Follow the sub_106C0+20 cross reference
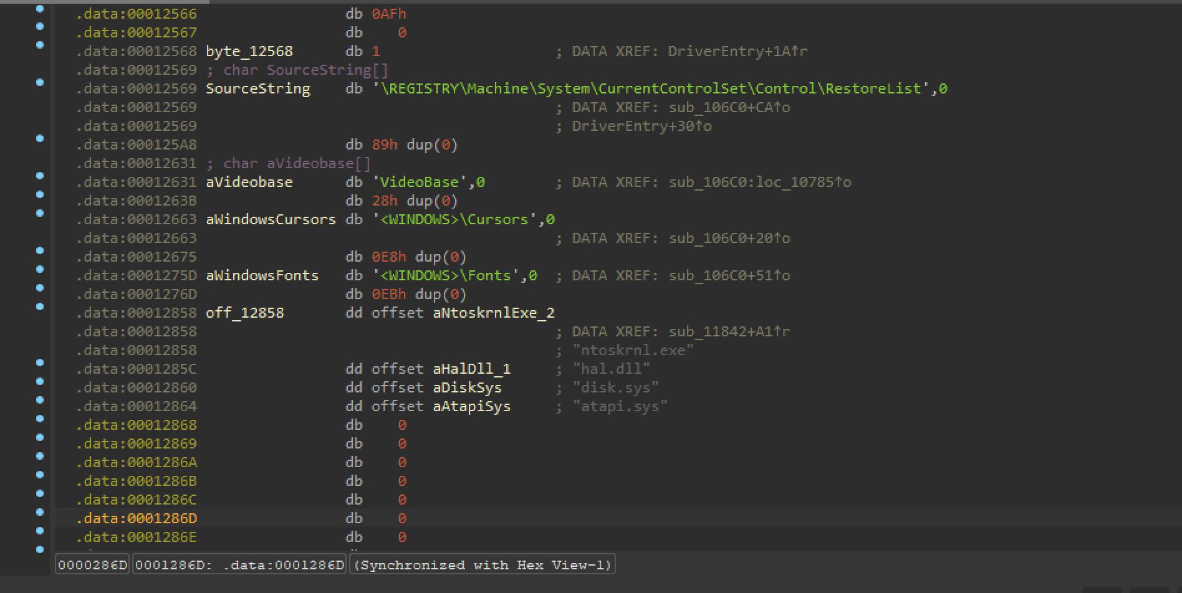The width and height of the screenshot is (1182, 593). tap(729, 238)
